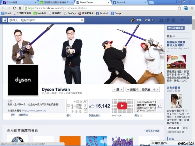This screenshot has width=195, height=146.
Task: Open the friend requests icon
Action: pos(161,20)
